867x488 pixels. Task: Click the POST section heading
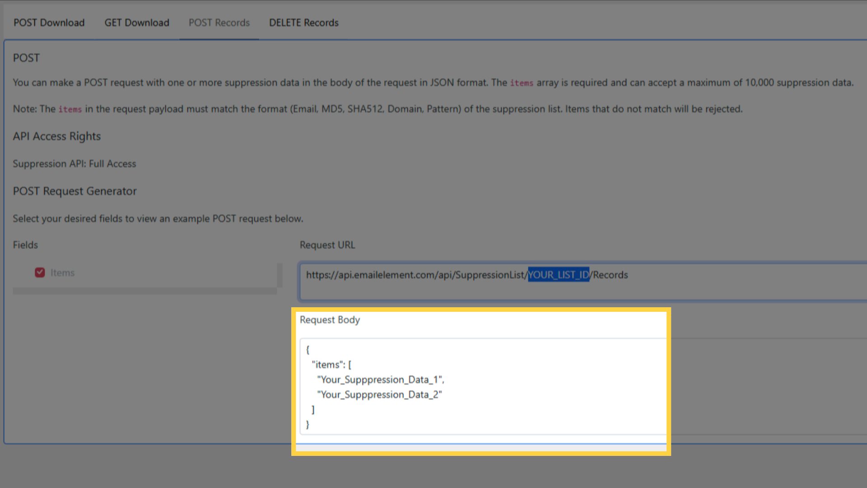(26, 58)
